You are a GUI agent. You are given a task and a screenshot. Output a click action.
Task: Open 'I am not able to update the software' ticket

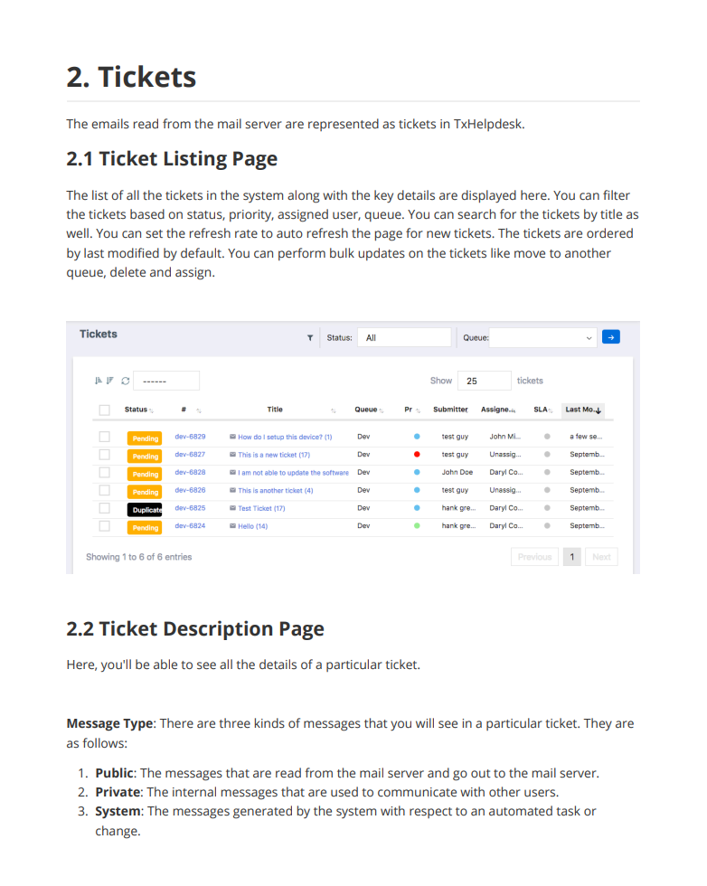pyautogui.click(x=293, y=473)
